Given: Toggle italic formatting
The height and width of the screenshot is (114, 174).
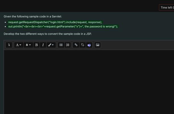Looking at the screenshot, I should (43, 45).
